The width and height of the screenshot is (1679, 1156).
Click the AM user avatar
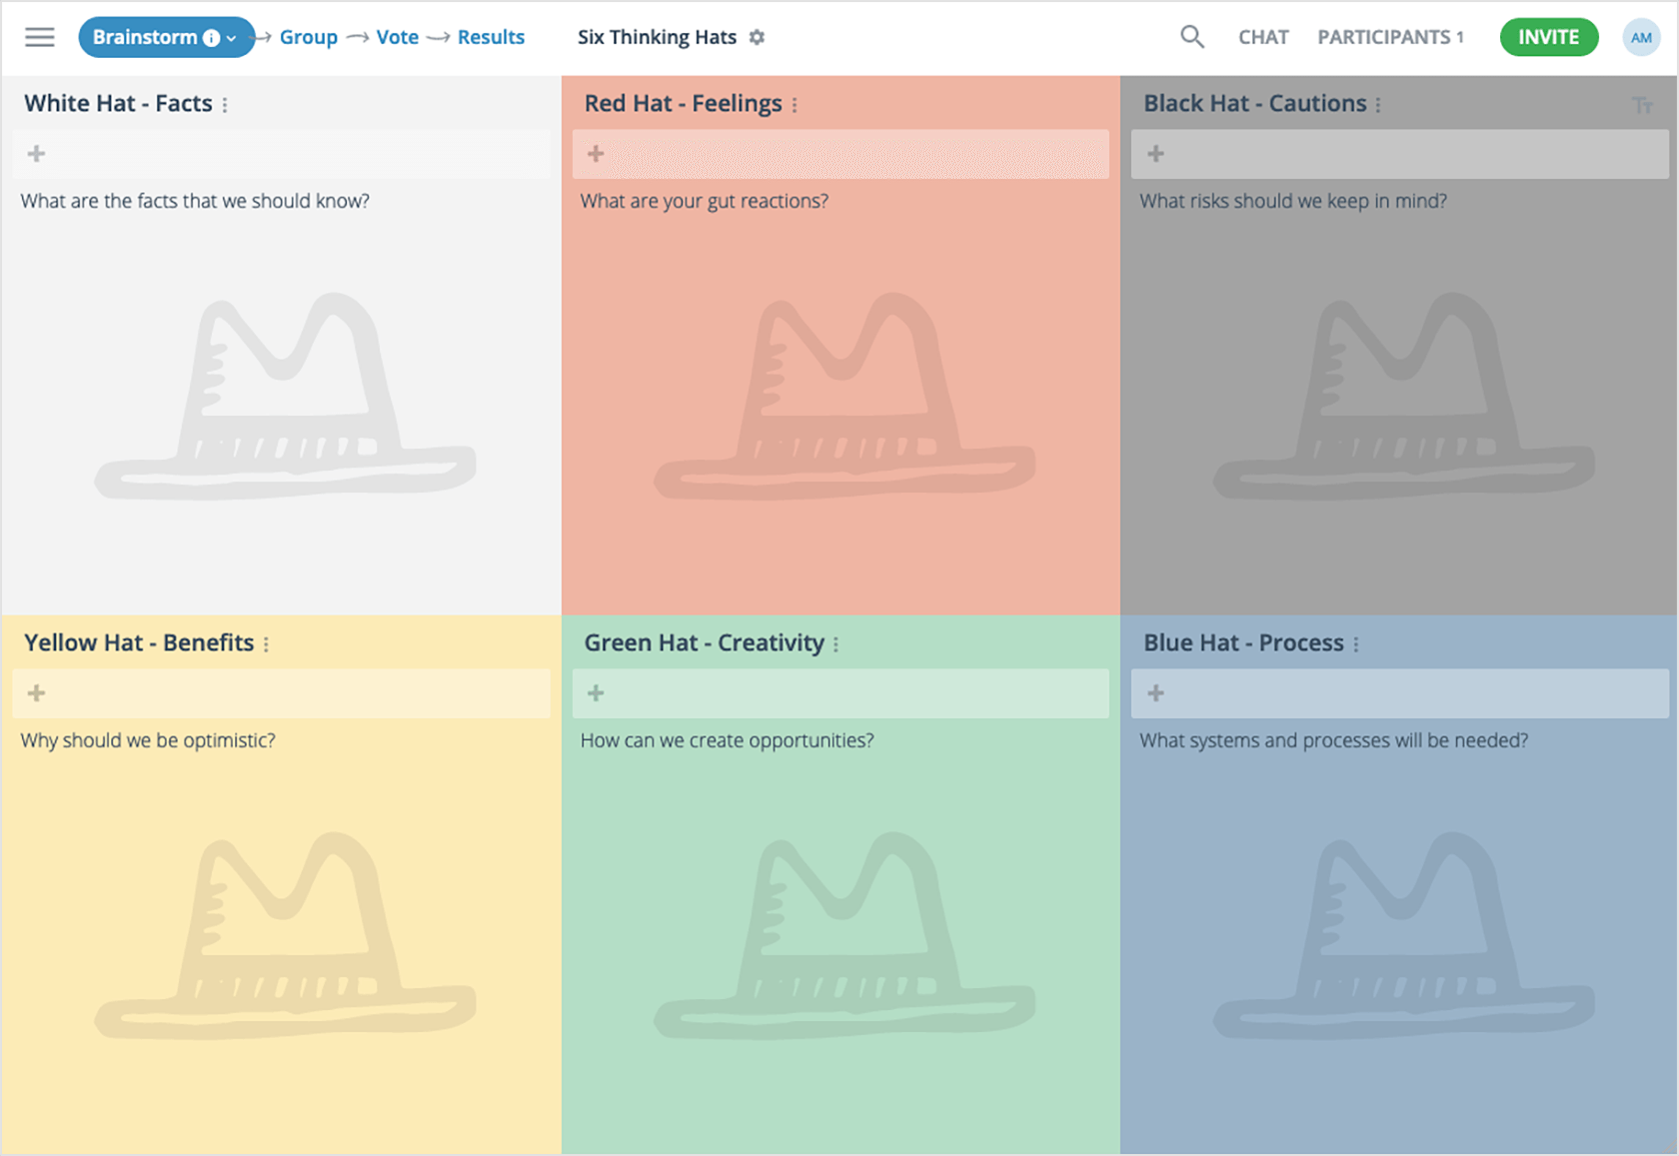(x=1640, y=37)
